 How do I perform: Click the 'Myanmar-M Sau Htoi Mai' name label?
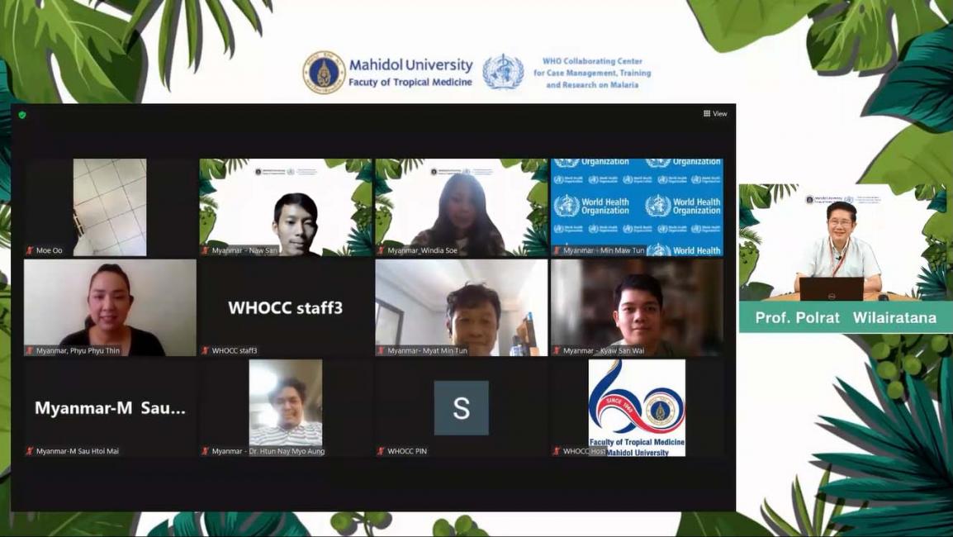(x=77, y=451)
